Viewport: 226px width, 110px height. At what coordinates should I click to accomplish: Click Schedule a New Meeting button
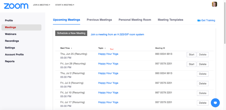tap(71, 33)
